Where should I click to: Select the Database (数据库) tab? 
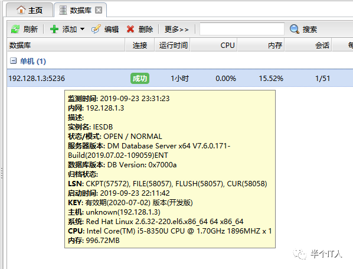80,10
